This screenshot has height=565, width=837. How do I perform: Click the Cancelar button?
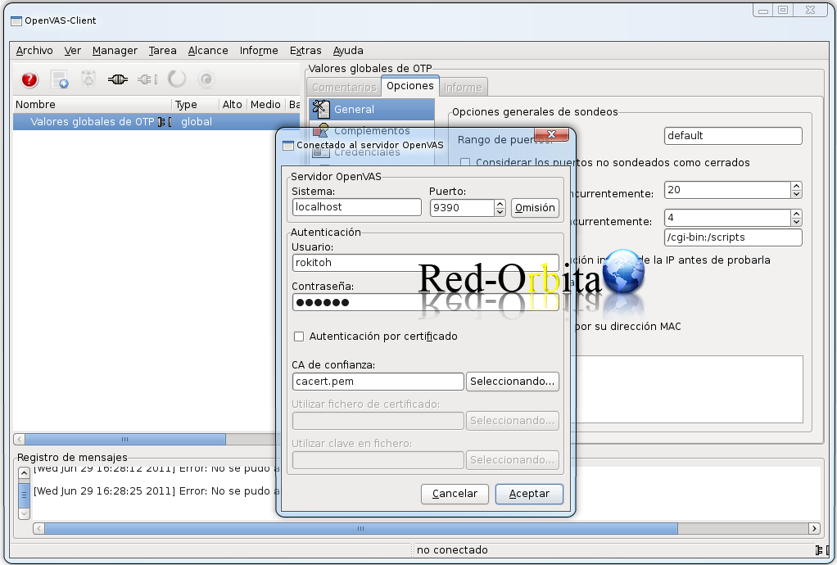[455, 494]
